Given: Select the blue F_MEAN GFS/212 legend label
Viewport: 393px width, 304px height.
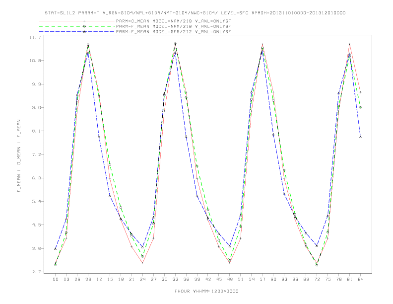Looking at the screenshot, I should coord(173,32).
